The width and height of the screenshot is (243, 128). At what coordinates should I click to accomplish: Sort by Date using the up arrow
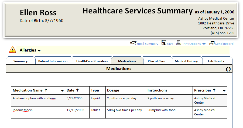coord(77,90)
